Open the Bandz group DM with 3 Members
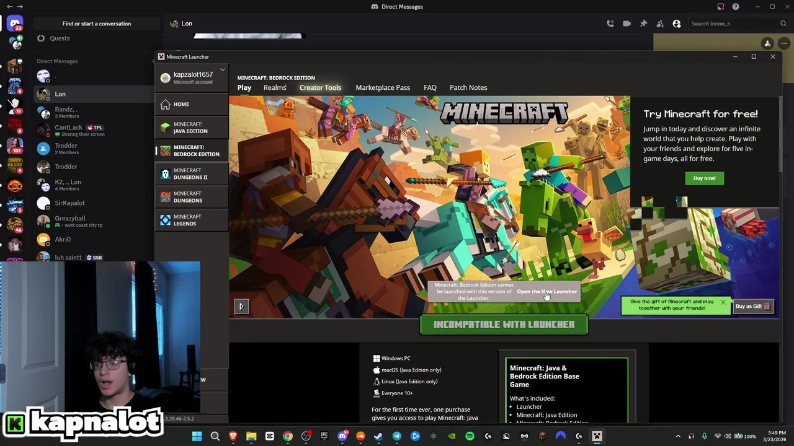The width and height of the screenshot is (794, 446). click(x=93, y=112)
